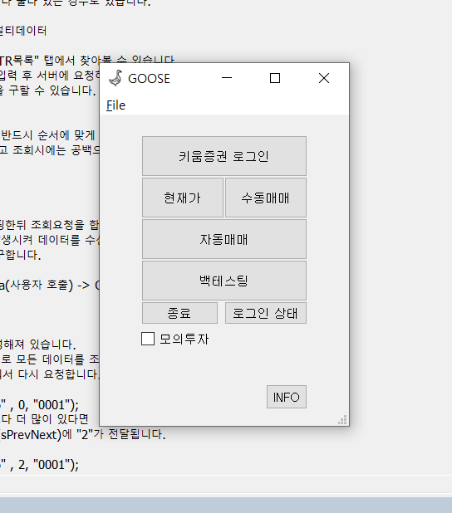The width and height of the screenshot is (452, 513).
Task: Check 로그인 상태 button
Action: tap(266, 313)
